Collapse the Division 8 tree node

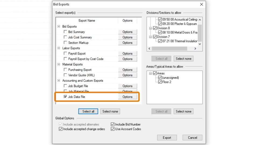(x=150, y=28)
